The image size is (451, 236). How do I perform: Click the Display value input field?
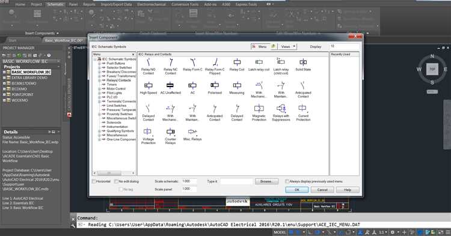(345, 46)
